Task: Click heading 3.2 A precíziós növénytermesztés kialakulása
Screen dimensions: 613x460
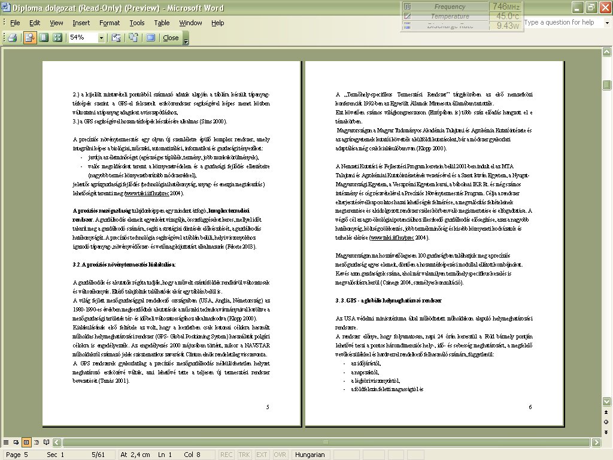Action: (x=124, y=265)
